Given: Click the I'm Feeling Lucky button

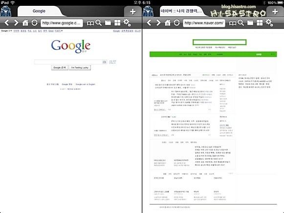Looking at the screenshot, I should point(80,67).
